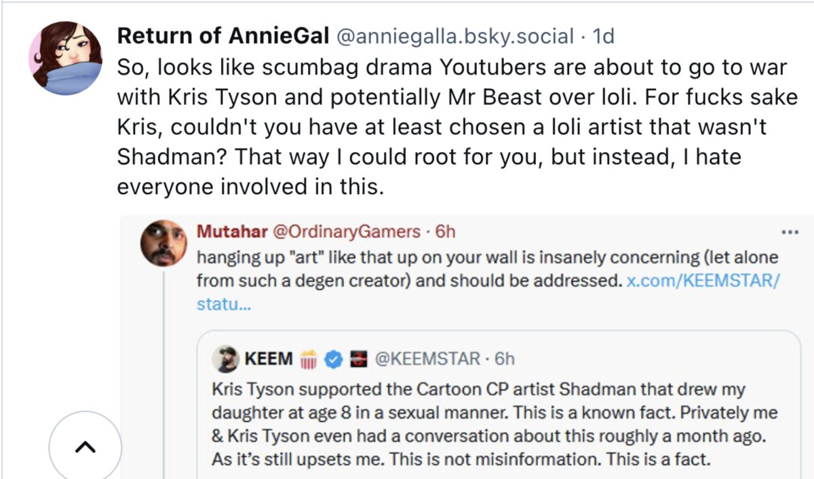814x479 pixels.
Task: Open the three-dot menu on Mutahar's post
Action: [x=790, y=232]
